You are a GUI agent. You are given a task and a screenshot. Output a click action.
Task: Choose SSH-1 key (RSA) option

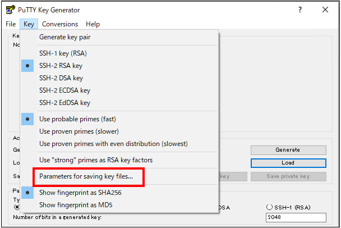point(63,53)
